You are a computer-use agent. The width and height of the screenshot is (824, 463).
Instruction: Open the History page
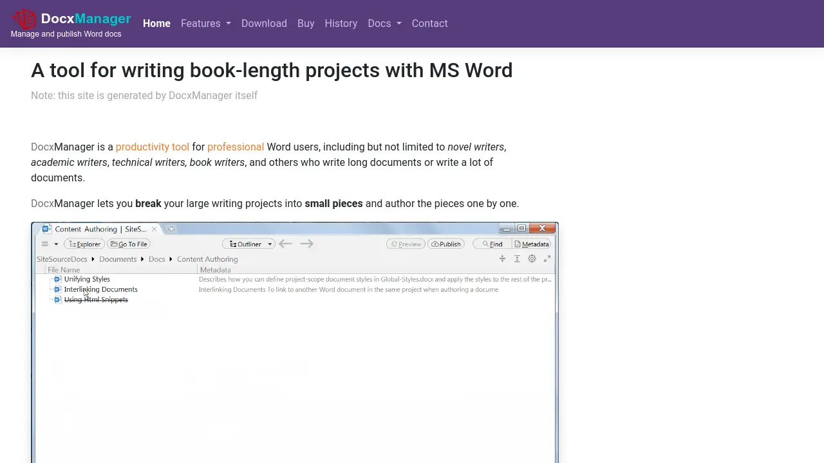click(x=341, y=23)
